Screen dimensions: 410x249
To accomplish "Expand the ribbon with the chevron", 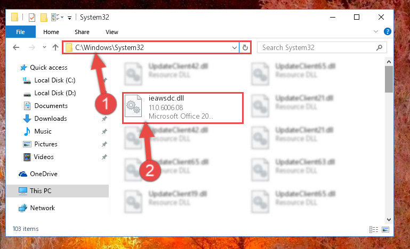I will [x=376, y=31].
